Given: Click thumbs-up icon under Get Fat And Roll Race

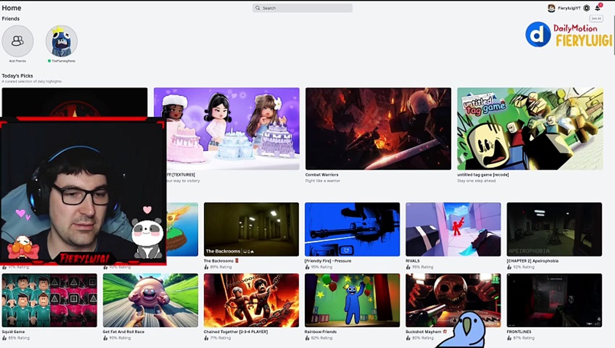Looking at the screenshot, I should [x=105, y=338].
